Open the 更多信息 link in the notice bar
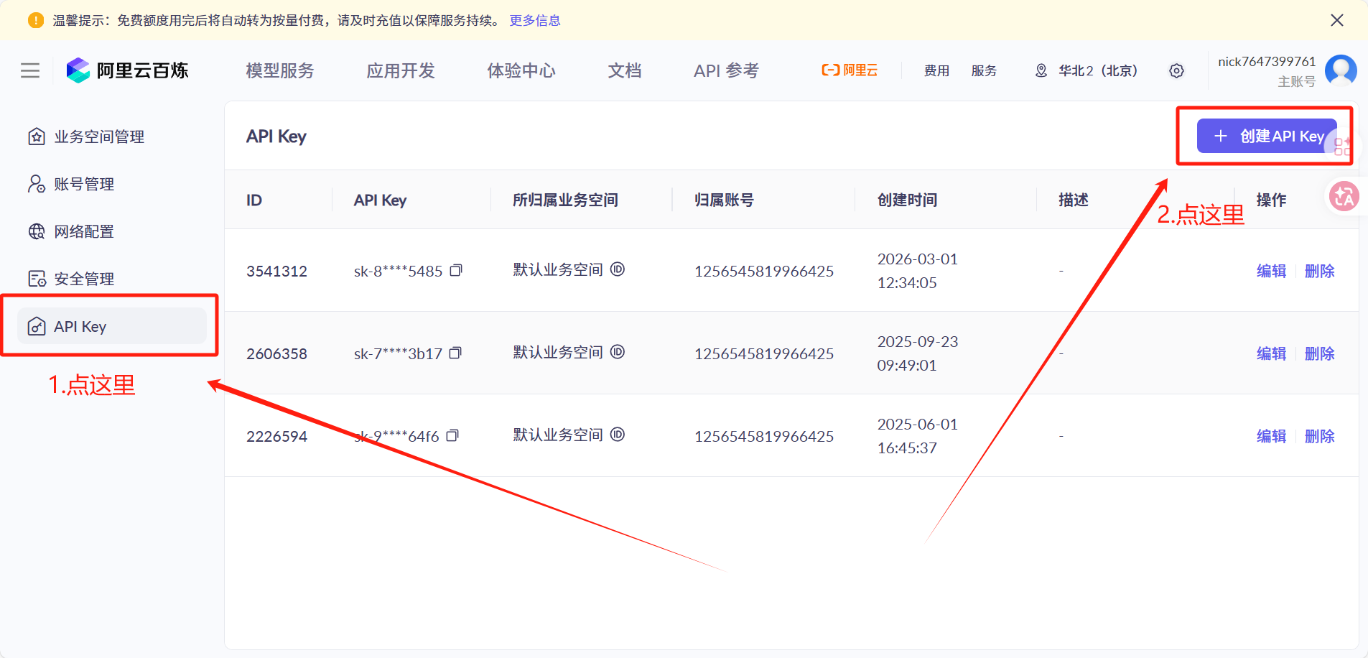This screenshot has height=658, width=1368. tap(536, 20)
